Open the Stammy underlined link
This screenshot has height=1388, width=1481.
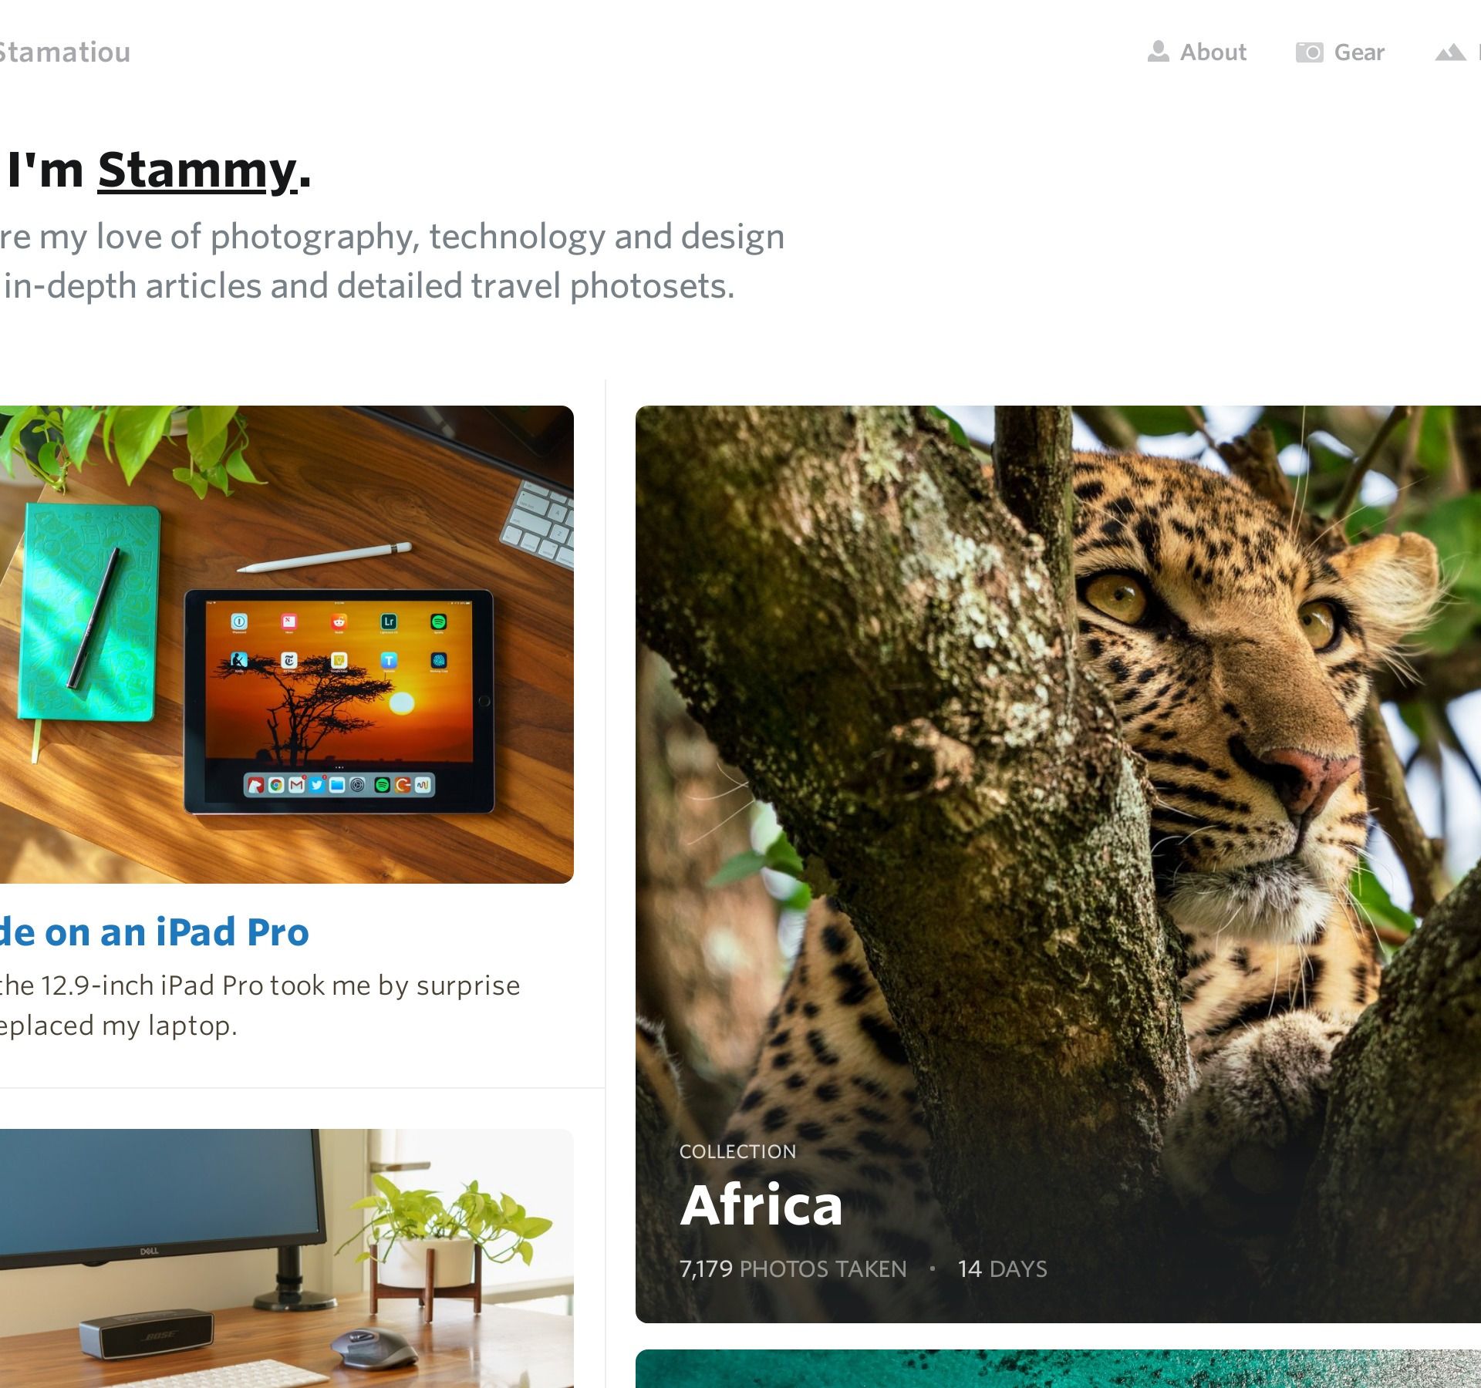pyautogui.click(x=197, y=170)
